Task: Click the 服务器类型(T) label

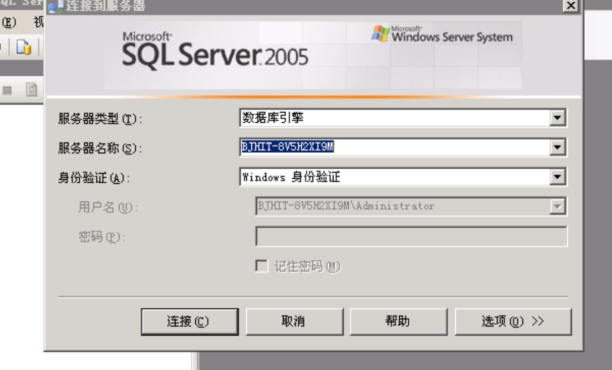Action: 100,119
